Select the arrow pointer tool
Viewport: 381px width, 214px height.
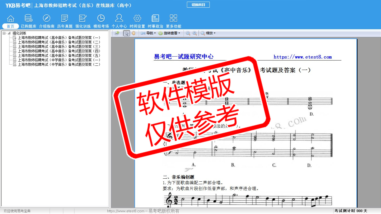127,33
